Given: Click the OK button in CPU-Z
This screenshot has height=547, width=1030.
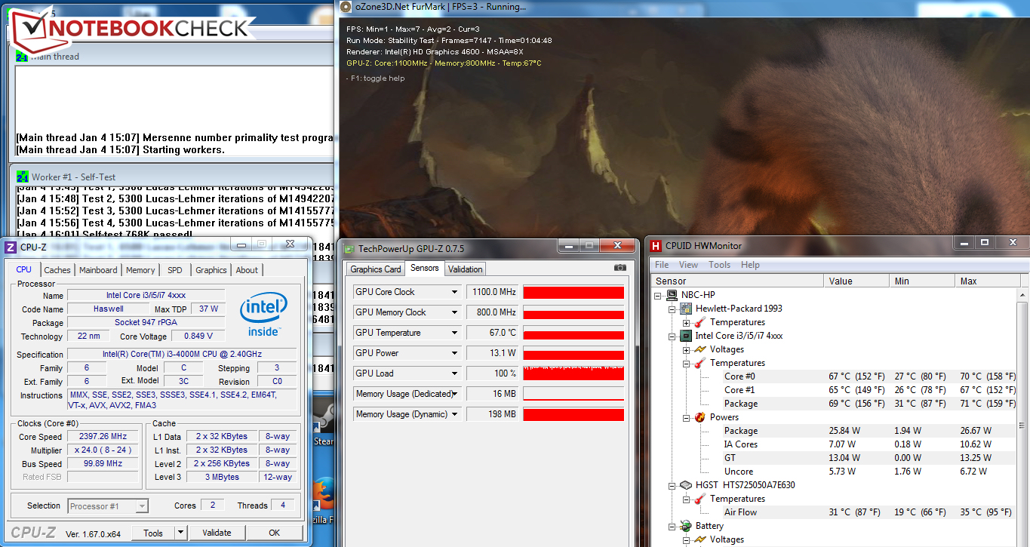Looking at the screenshot, I should [x=274, y=533].
